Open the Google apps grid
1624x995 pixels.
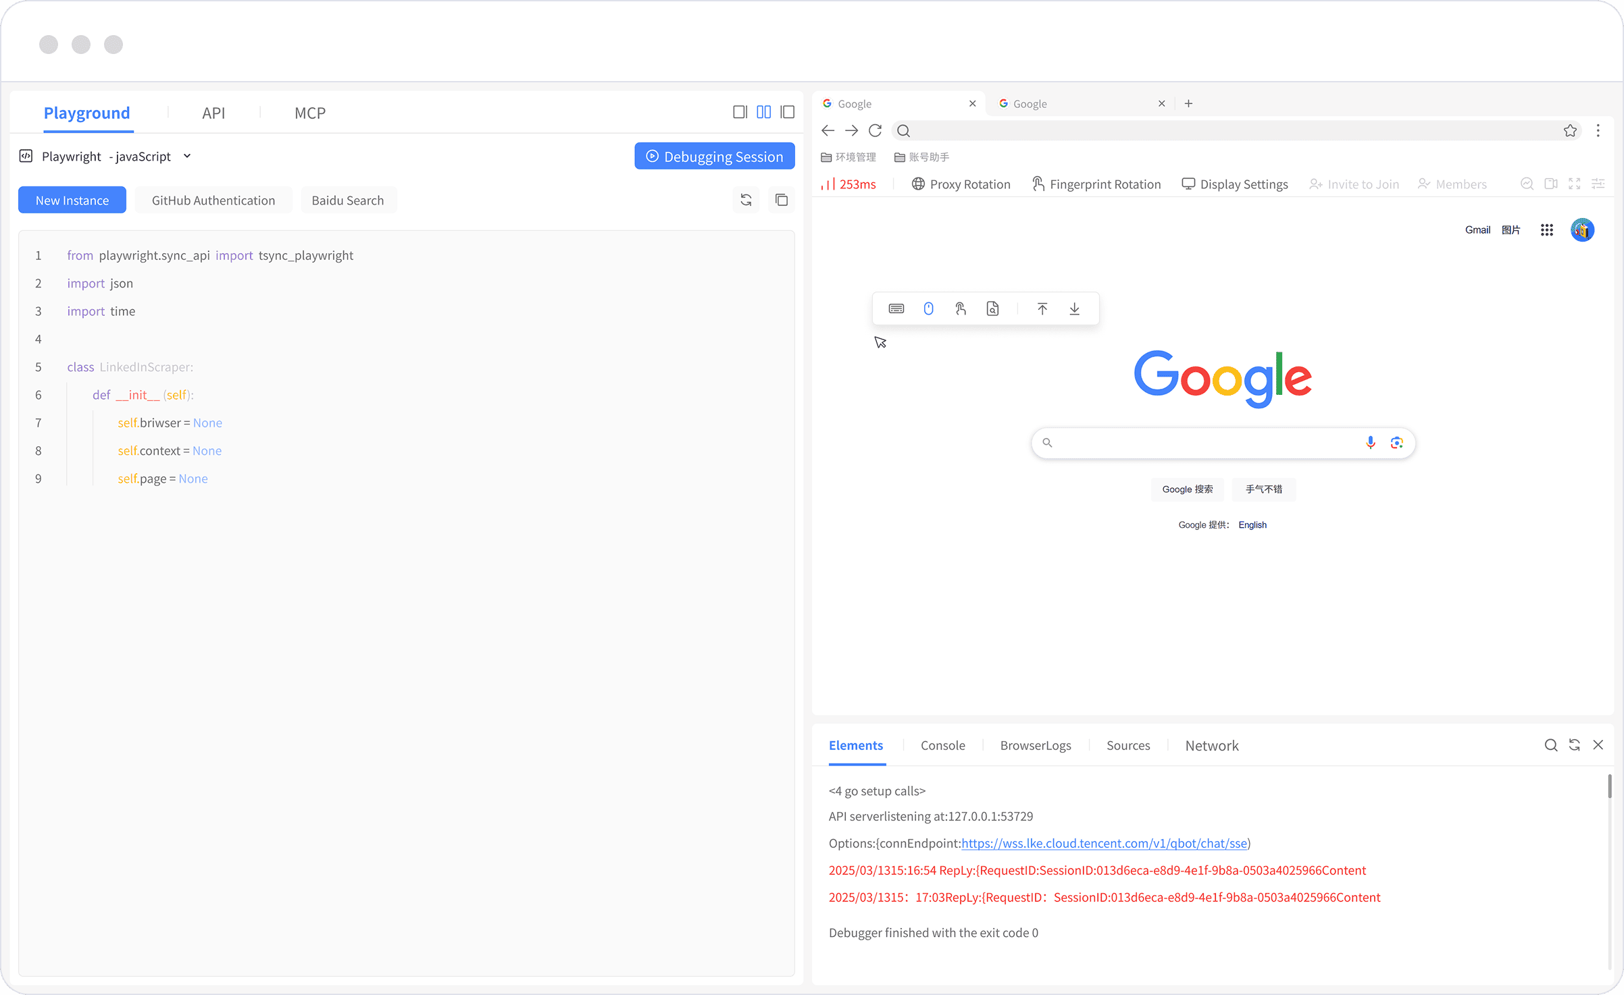(x=1547, y=230)
